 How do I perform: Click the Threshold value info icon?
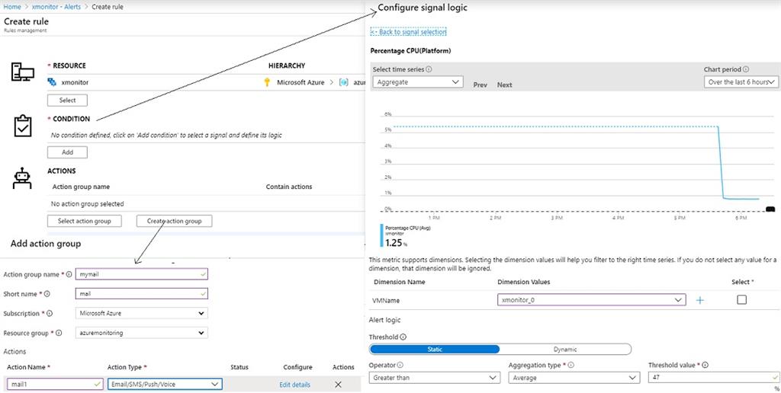tap(705, 365)
